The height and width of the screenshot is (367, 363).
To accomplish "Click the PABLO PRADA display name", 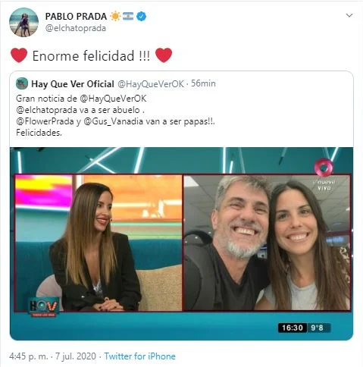I will click(x=76, y=17).
